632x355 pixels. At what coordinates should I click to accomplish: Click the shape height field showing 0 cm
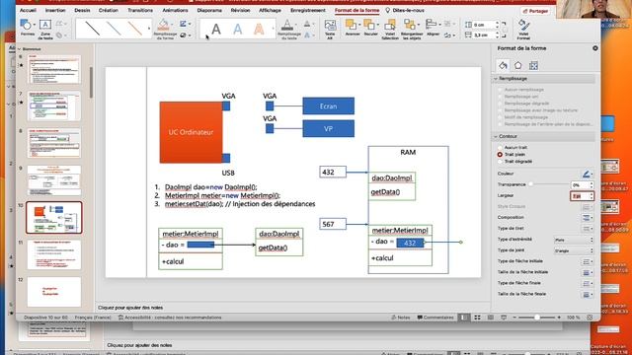[x=483, y=25]
